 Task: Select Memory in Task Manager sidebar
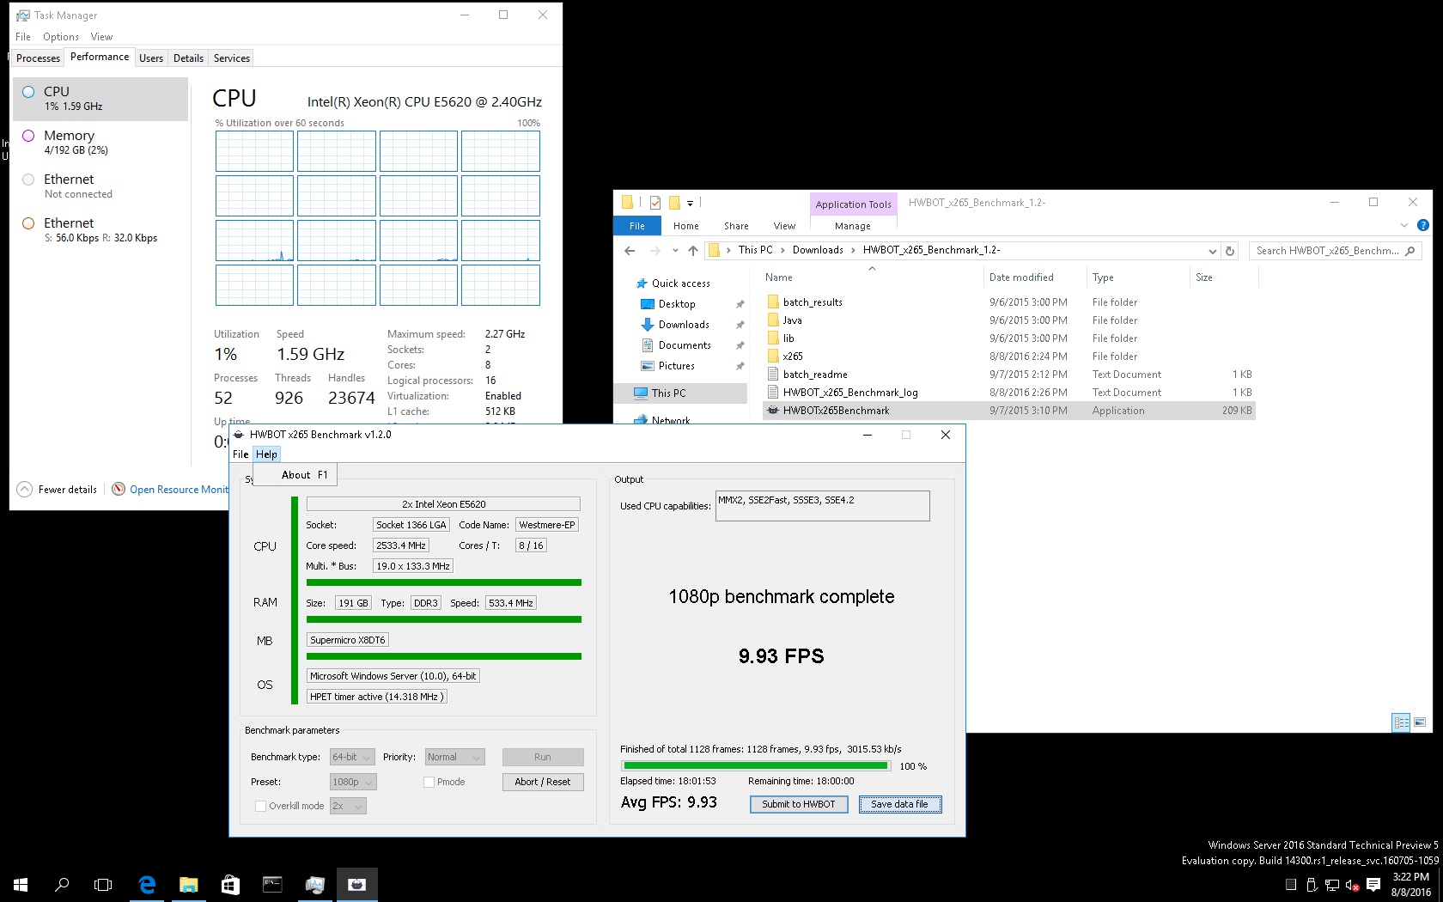click(100, 142)
